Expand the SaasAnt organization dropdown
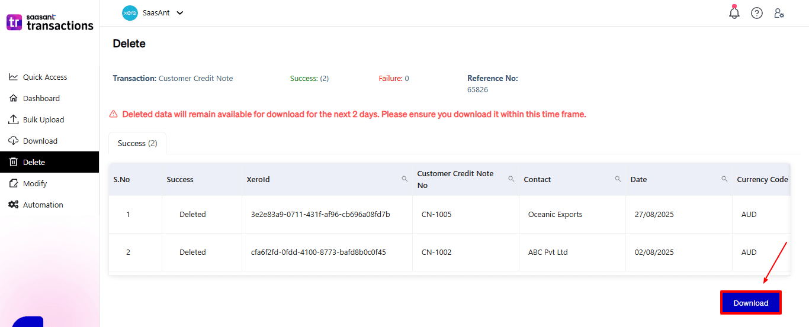The image size is (809, 327). point(180,13)
